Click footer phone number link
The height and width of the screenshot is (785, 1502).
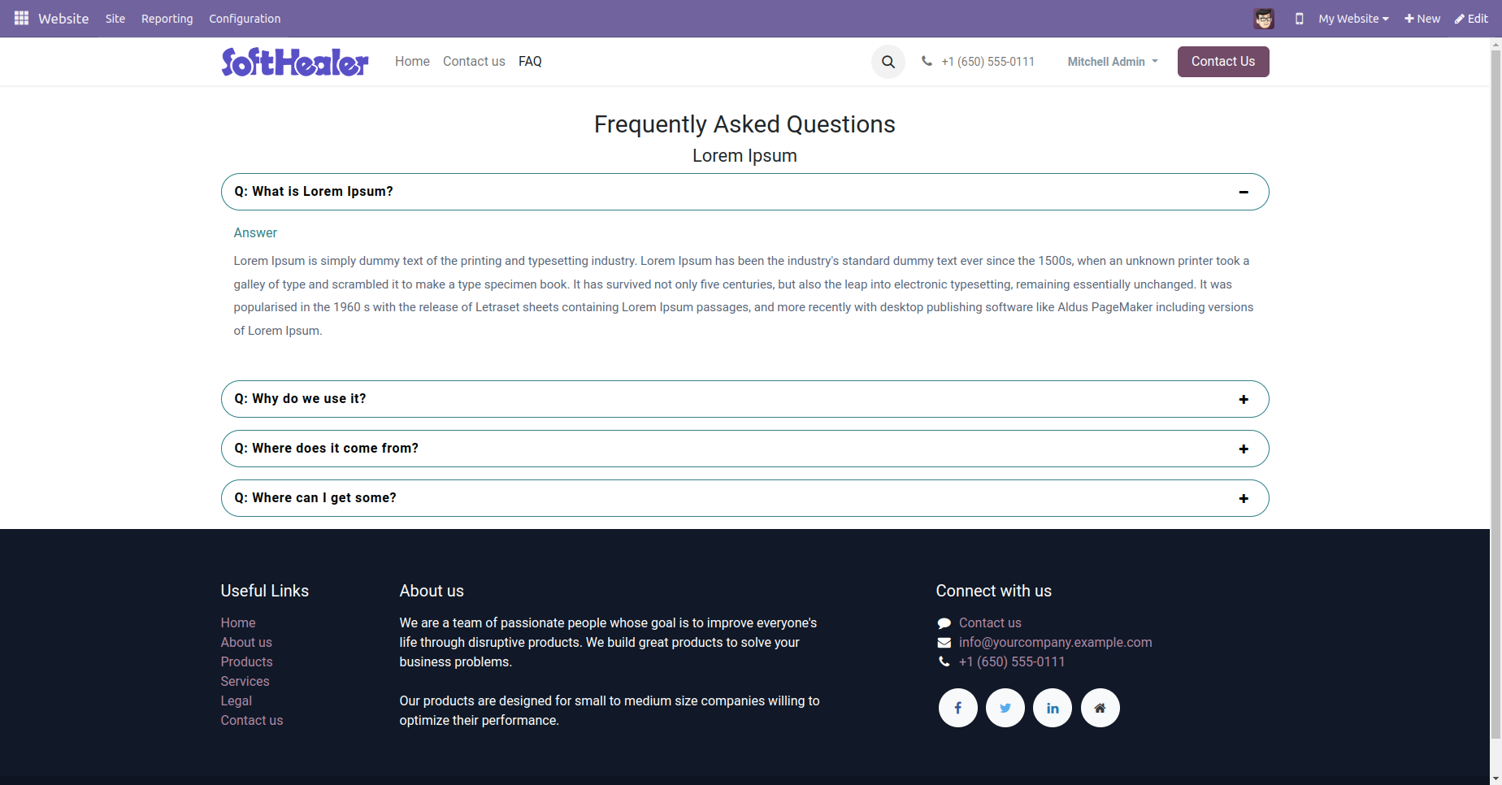[x=1012, y=662]
